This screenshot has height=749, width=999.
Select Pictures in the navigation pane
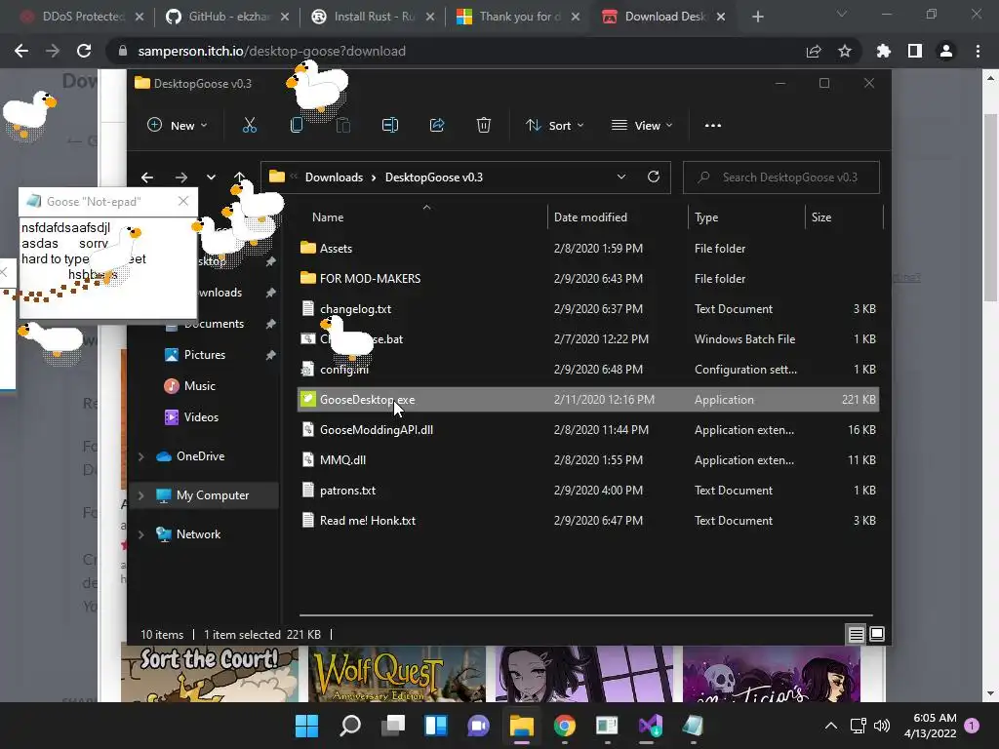(205, 355)
